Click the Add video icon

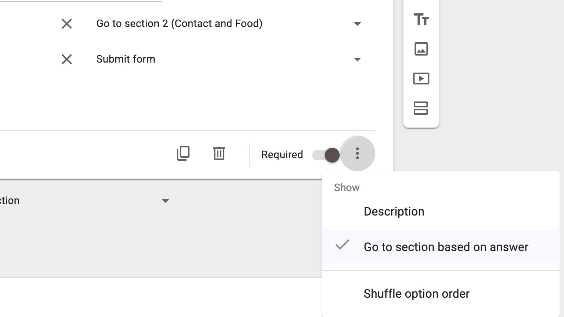tap(421, 79)
